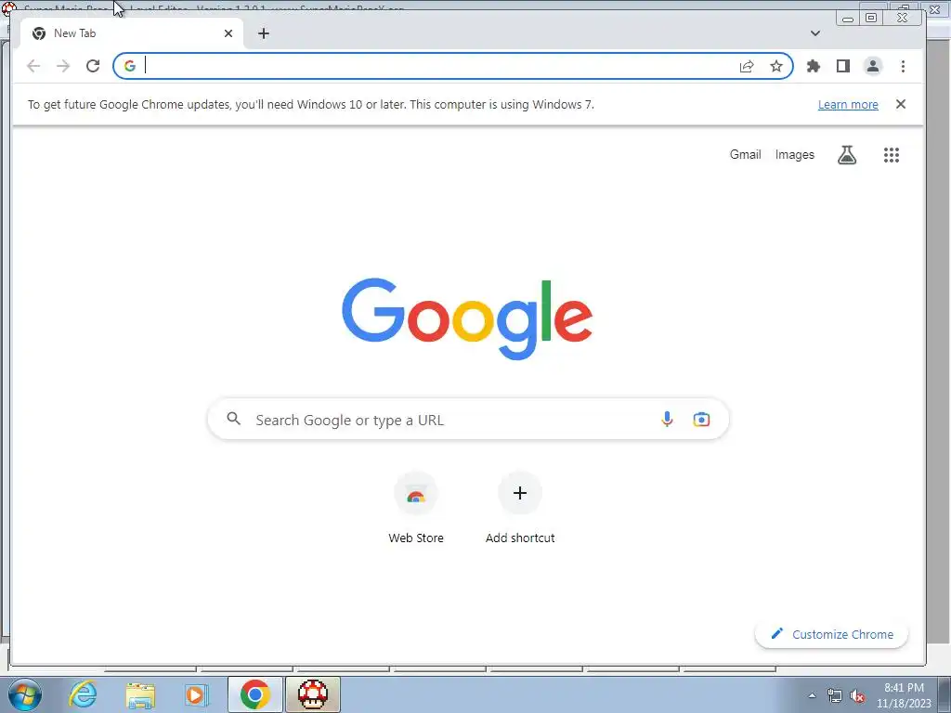Screen dimensions: 951x713
Task: Open Gmail link
Action: click(745, 155)
